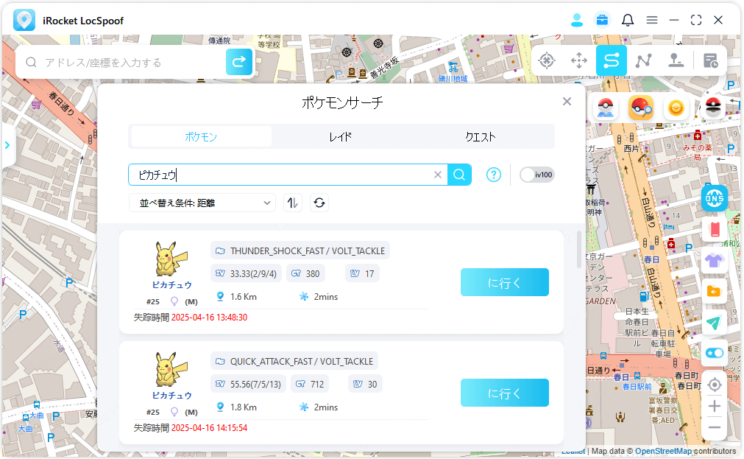This screenshot has height=459, width=744.
Task: Open the search help question icon
Action: point(494,175)
